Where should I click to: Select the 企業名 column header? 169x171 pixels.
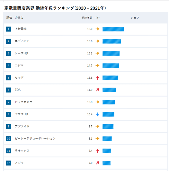(19, 18)
